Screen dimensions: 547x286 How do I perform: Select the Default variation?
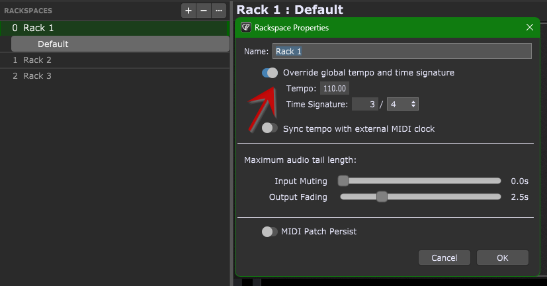point(53,44)
